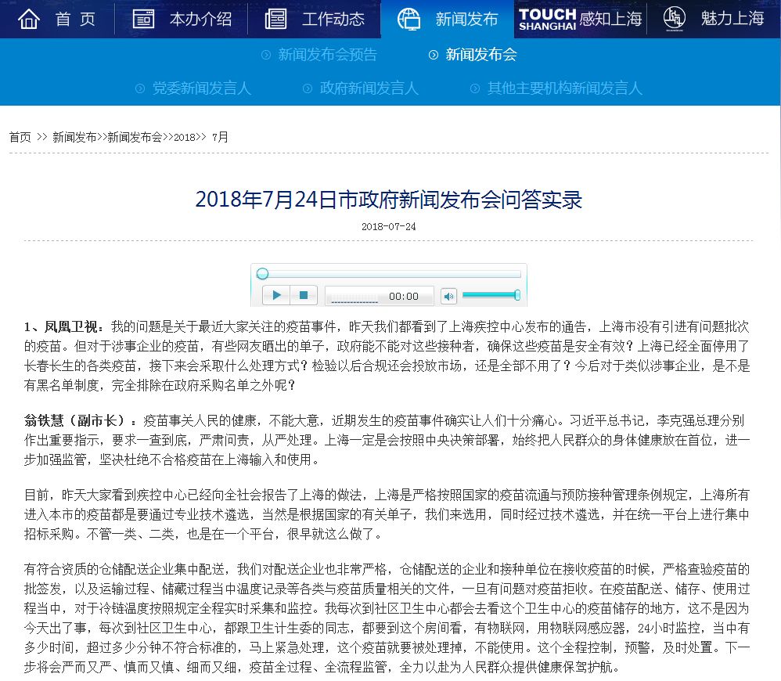Click bullet icon beside 其他主要机构新闻发言人
The width and height of the screenshot is (781, 681).
click(475, 88)
